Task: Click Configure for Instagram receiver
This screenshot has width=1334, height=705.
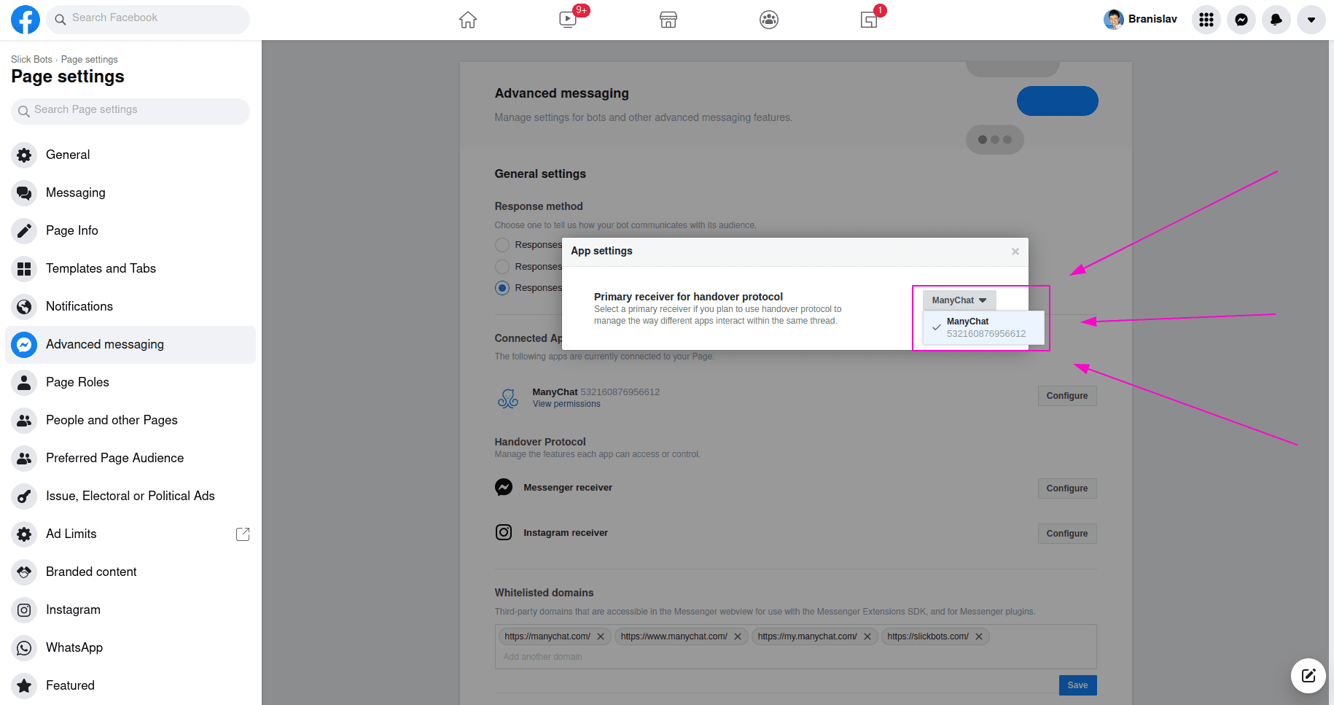Action: click(1067, 534)
